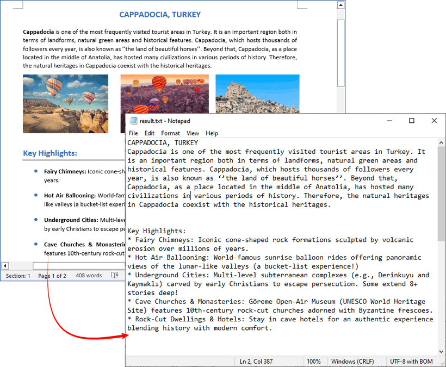Click the Section: 1 status indicator
The image size is (446, 367).
pyautogui.click(x=17, y=275)
